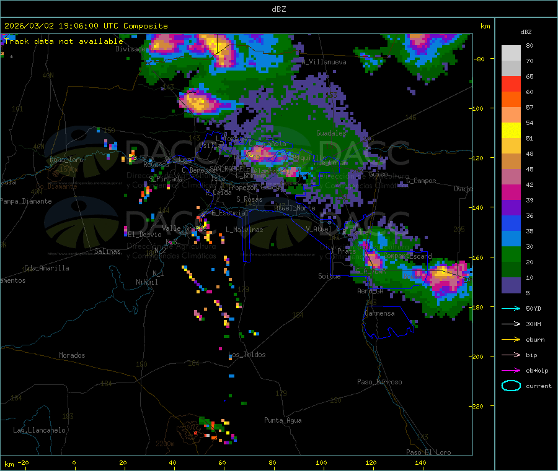Click the 'dBZ' title at top center
This screenshot has width=558, height=471.
[278, 9]
